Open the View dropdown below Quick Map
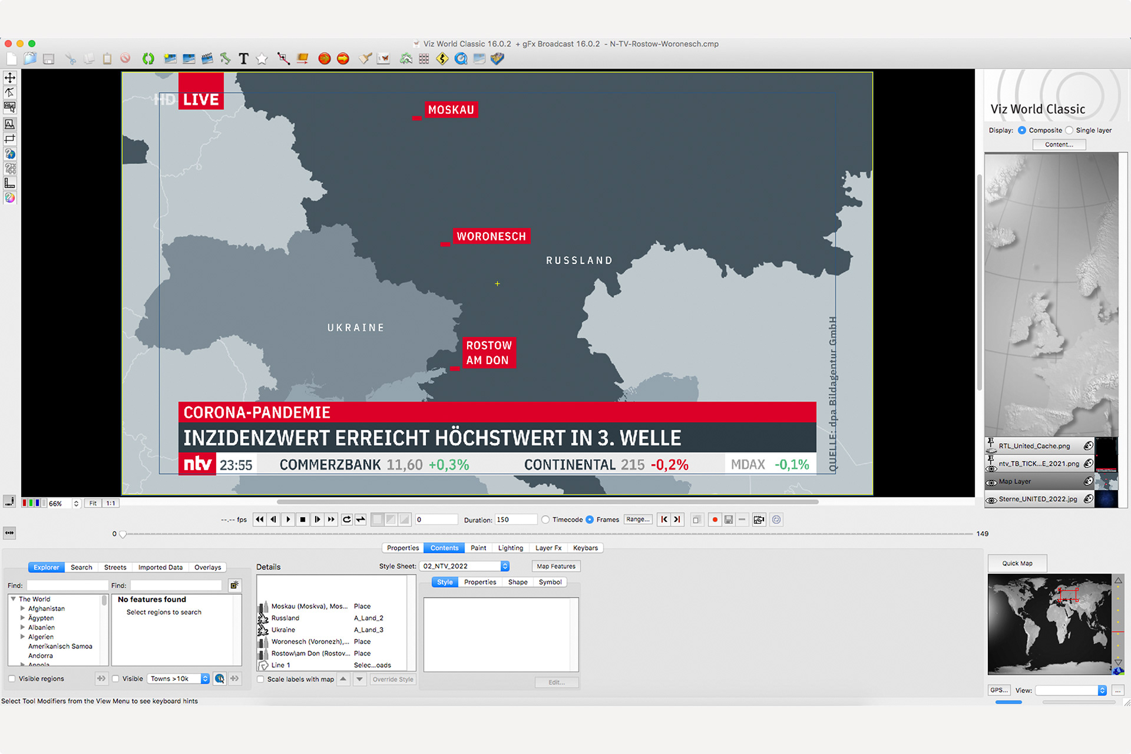Image resolution: width=1131 pixels, height=754 pixels. tap(1071, 690)
